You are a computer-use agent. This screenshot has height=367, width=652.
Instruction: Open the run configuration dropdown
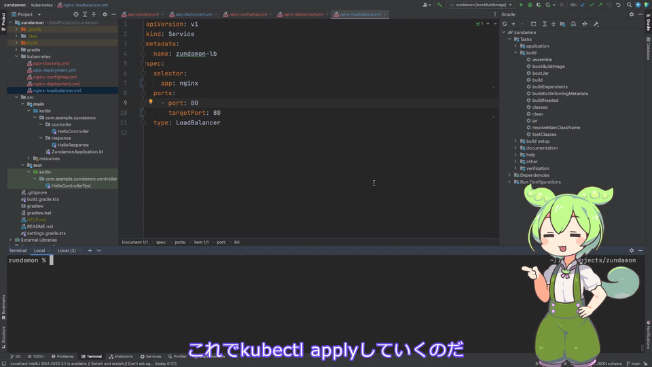coord(481,5)
